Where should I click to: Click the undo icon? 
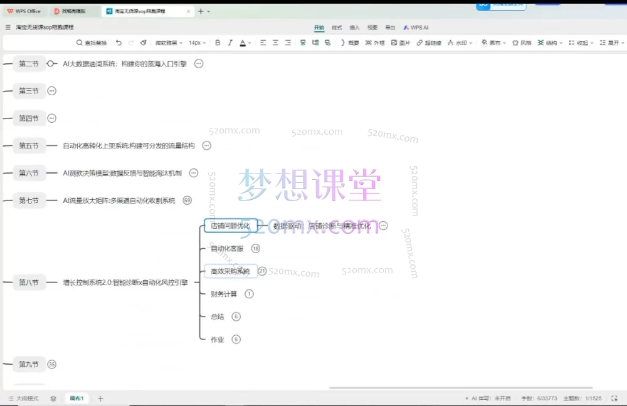click(119, 43)
